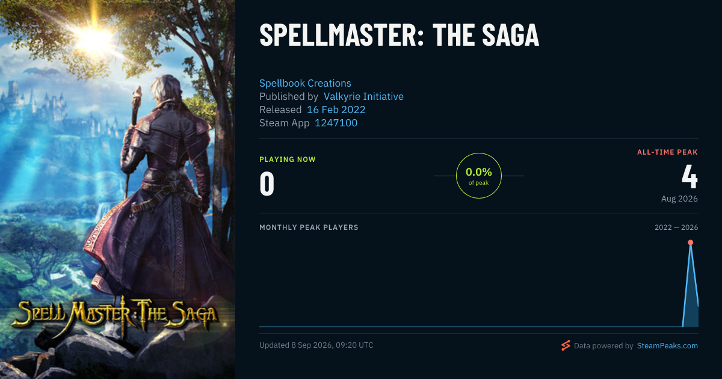Open the SteamPeaks.com link
722x379 pixels.
[x=667, y=346]
